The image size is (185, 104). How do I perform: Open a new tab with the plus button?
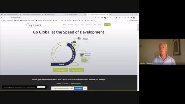coord(111,14)
